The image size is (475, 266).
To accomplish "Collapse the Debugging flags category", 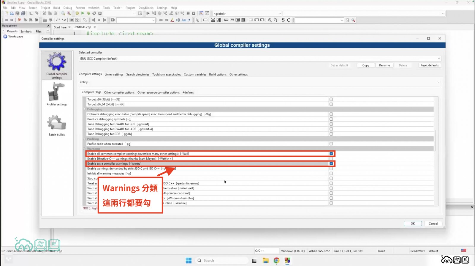I will [x=84, y=109].
